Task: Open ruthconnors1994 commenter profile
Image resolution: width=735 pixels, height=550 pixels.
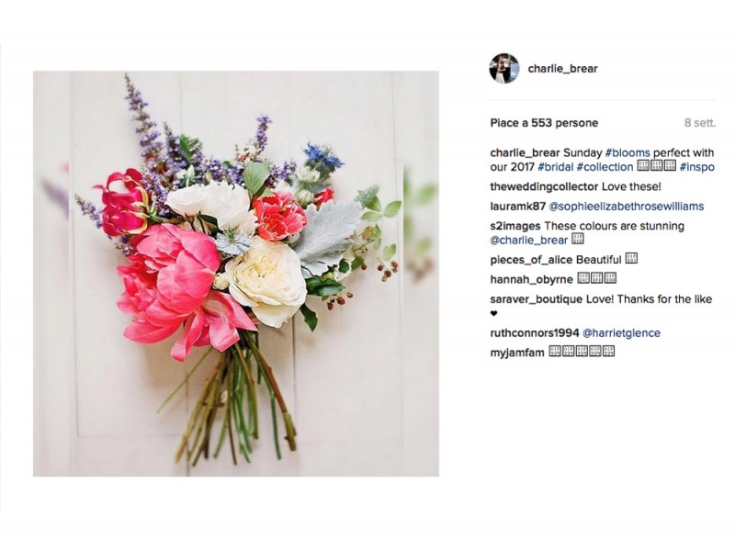Action: pos(535,332)
